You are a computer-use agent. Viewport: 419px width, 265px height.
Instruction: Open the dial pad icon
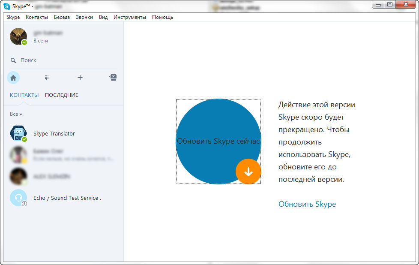(47, 78)
